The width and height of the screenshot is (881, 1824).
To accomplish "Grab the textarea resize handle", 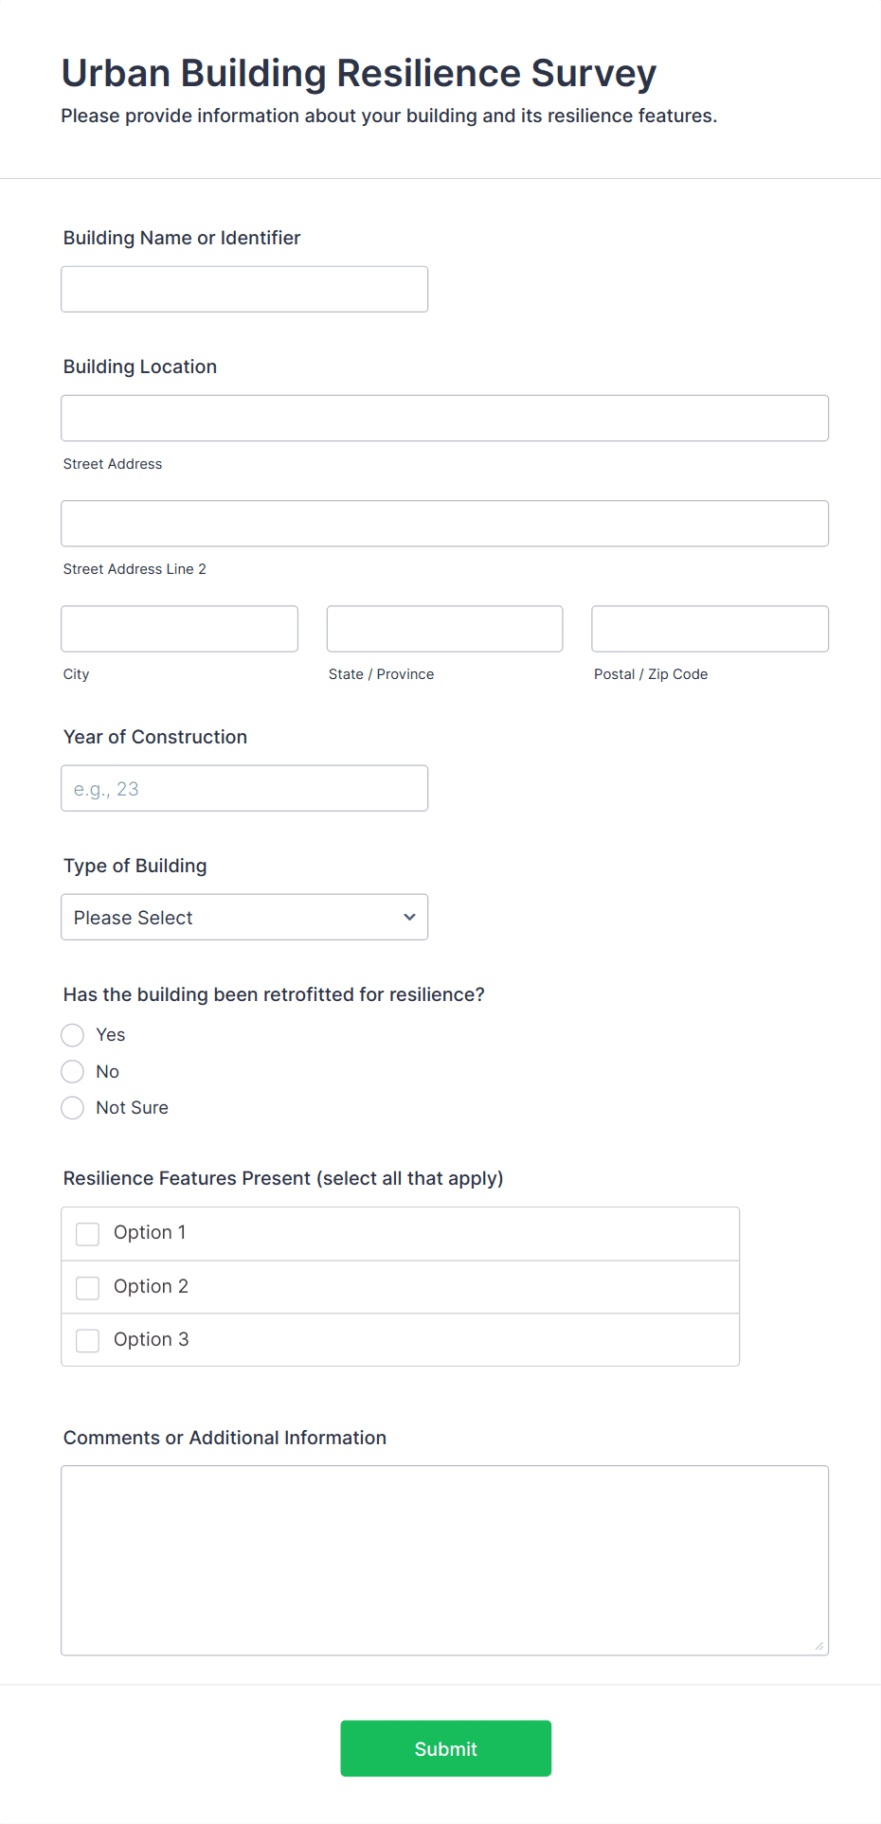I will pyautogui.click(x=818, y=1645).
